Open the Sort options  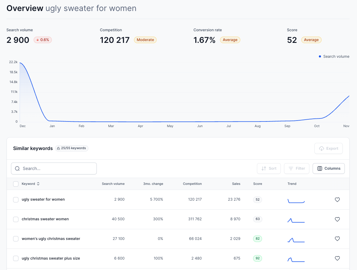(x=269, y=168)
